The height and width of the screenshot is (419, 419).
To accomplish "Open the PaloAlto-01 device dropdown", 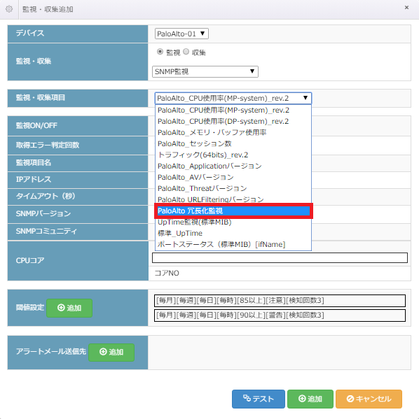I will (181, 34).
